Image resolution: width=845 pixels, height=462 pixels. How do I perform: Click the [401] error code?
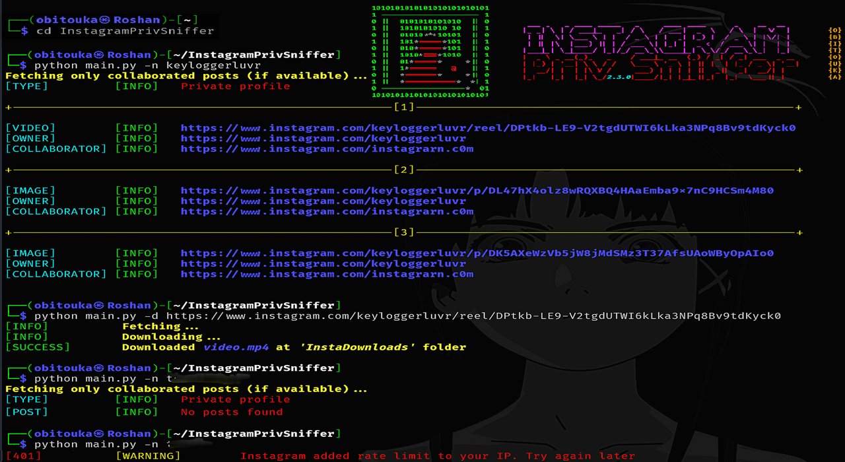[23, 456]
